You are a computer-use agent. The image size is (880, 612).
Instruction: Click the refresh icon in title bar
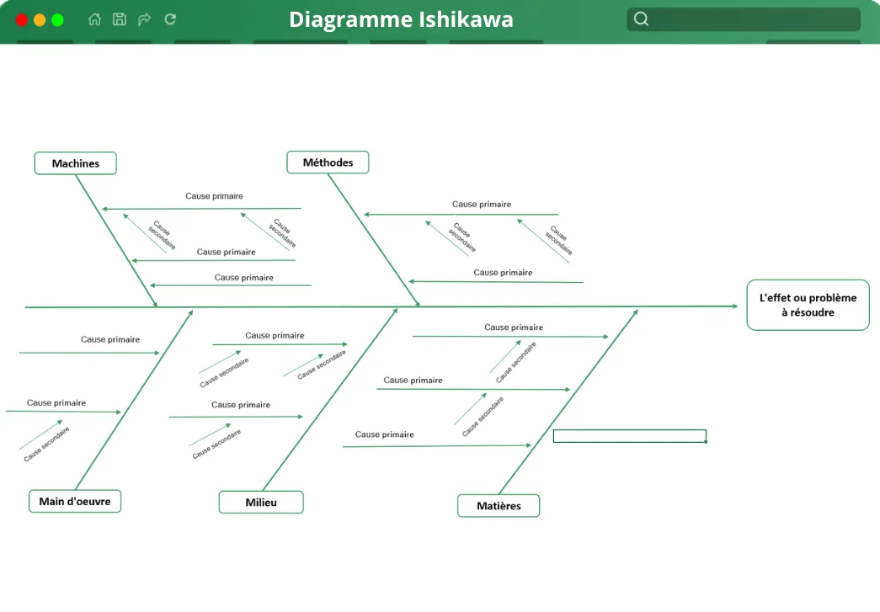(x=170, y=19)
